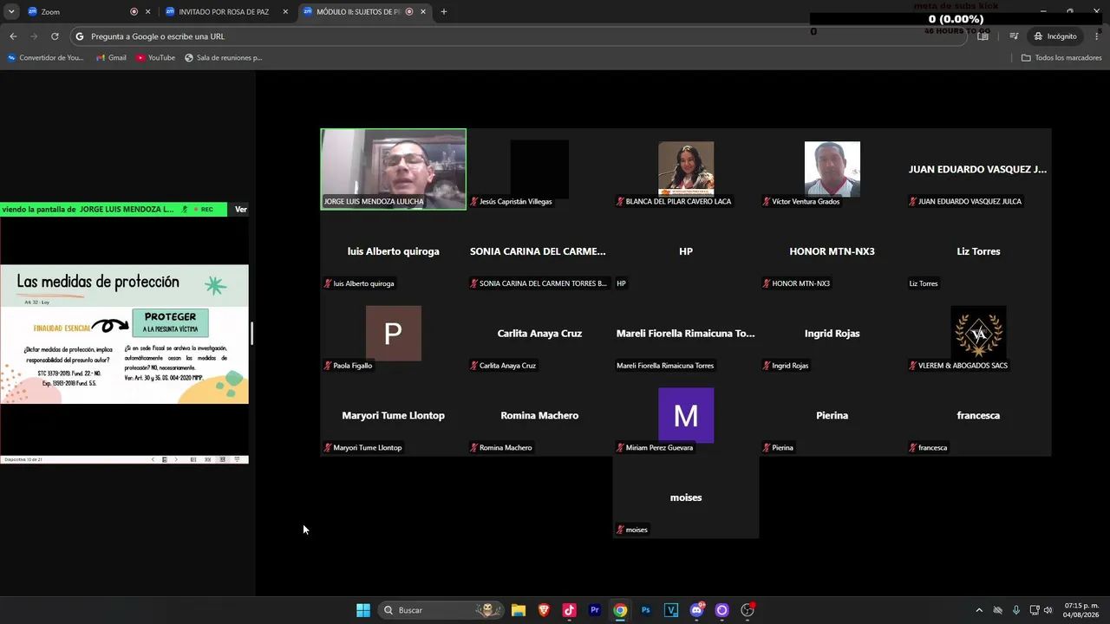
Task: Open the Gmail bookmark
Action: (112, 58)
